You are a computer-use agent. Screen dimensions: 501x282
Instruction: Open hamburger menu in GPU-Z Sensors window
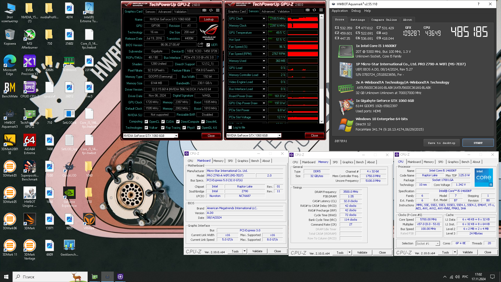tap(321, 10)
